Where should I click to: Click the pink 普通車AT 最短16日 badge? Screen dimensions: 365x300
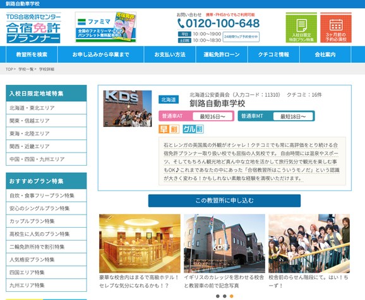pyautogui.click(x=196, y=116)
